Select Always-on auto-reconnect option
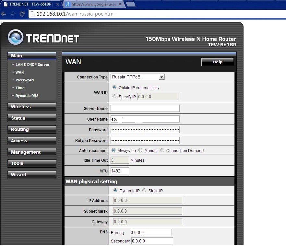 (113, 150)
